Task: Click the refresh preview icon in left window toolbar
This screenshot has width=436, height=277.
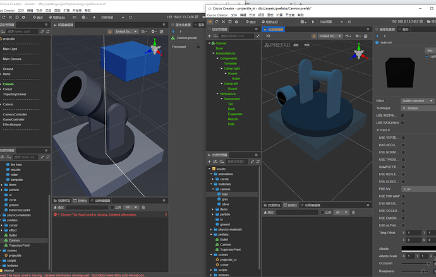Action: click(x=131, y=17)
